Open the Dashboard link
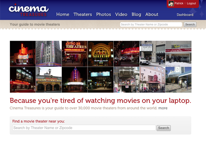Screen dimensions: 206x141 185,15
